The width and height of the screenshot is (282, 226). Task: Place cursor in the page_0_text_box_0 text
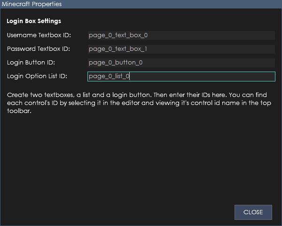coord(118,35)
